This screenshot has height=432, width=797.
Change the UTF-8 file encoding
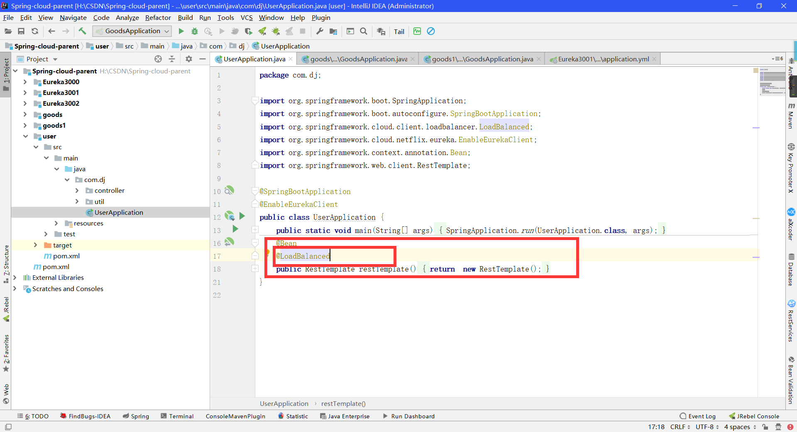[x=707, y=427]
